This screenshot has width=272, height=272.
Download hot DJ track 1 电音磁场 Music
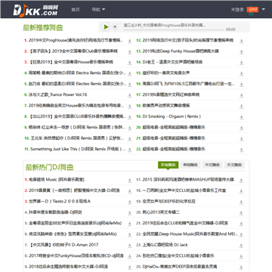[x=130, y=181]
